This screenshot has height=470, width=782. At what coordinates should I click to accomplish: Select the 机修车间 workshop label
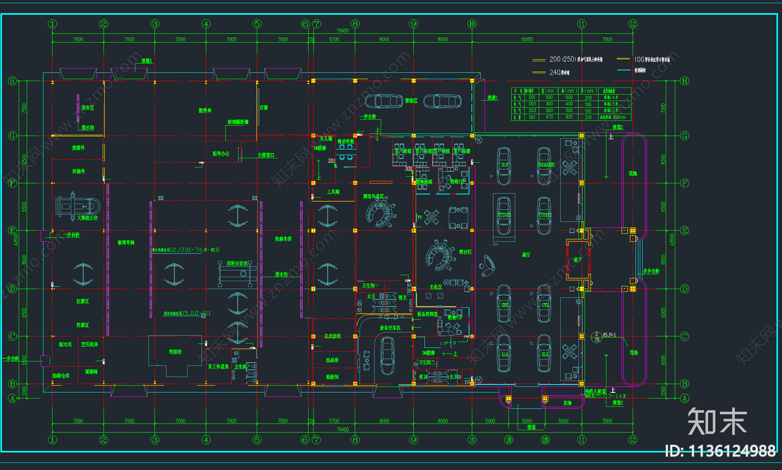283,239
